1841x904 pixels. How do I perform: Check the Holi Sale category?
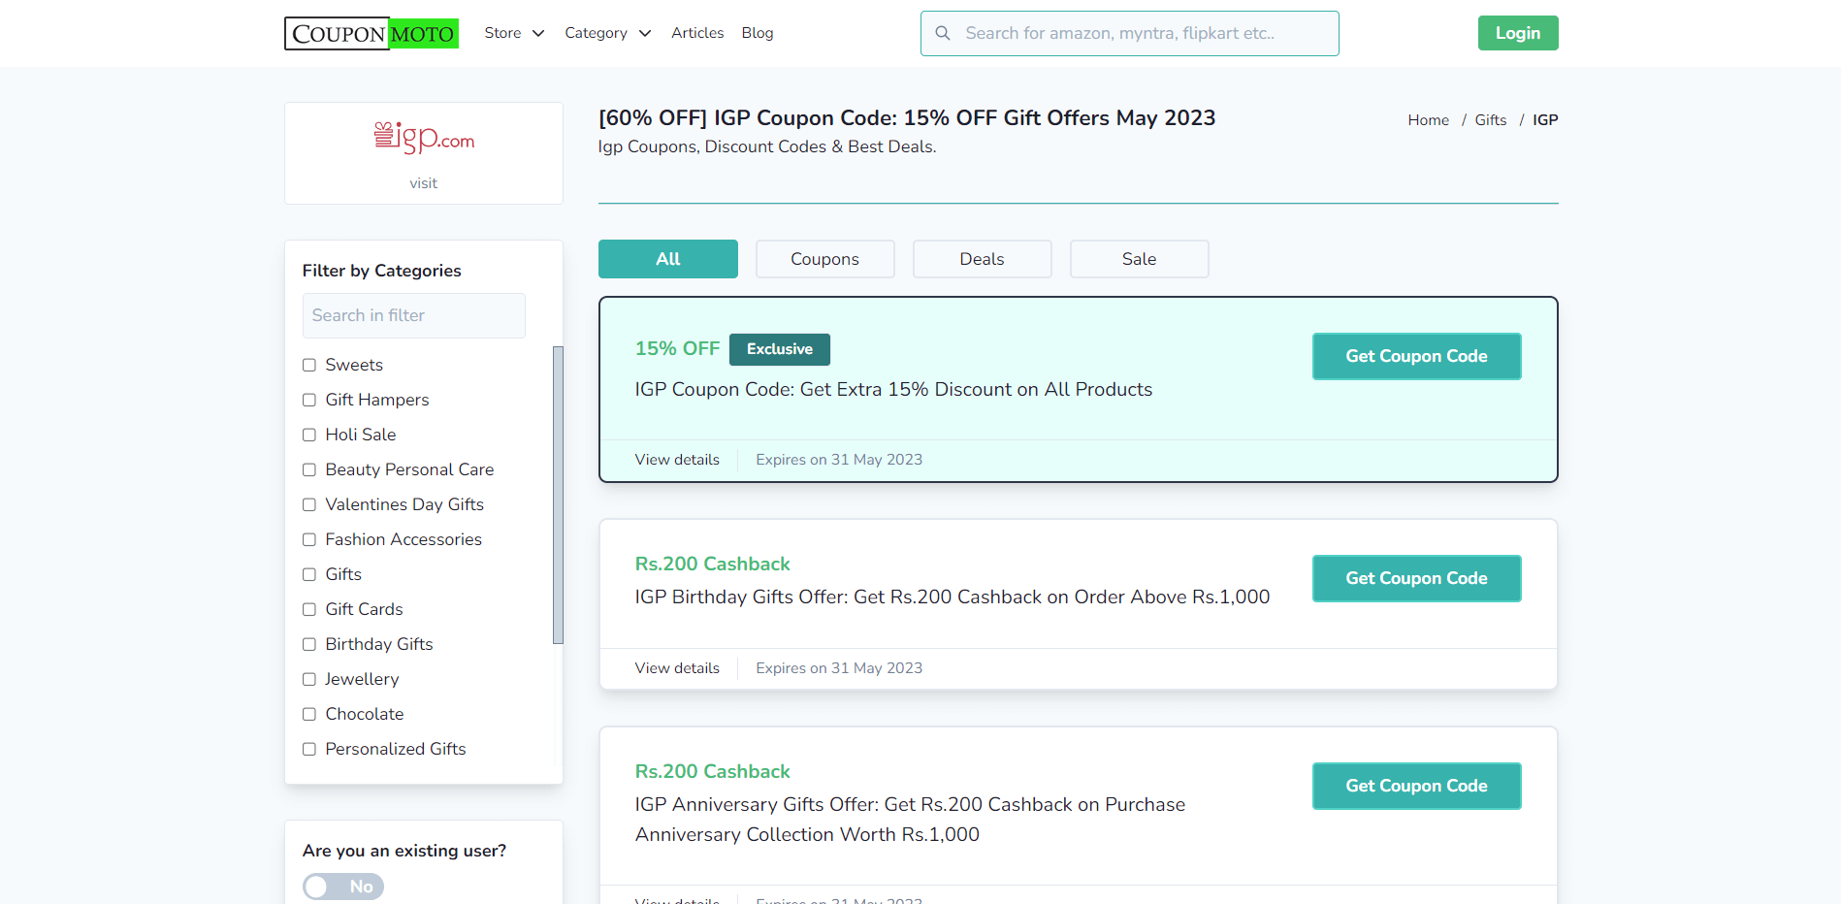(309, 435)
